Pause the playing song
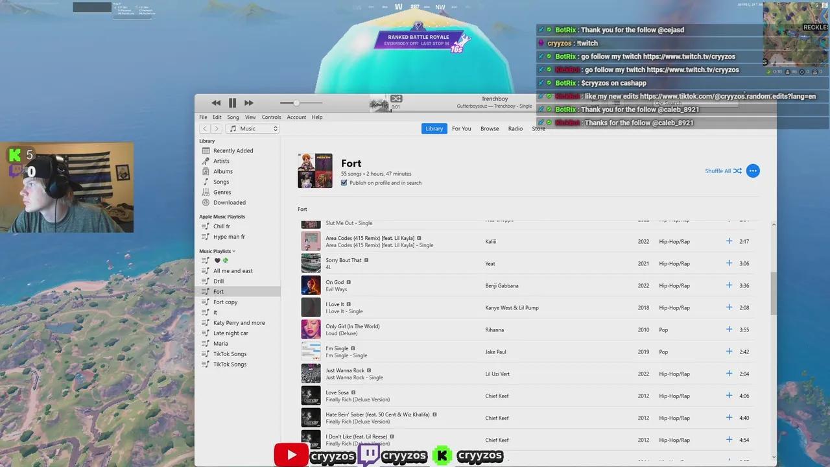 tap(232, 103)
